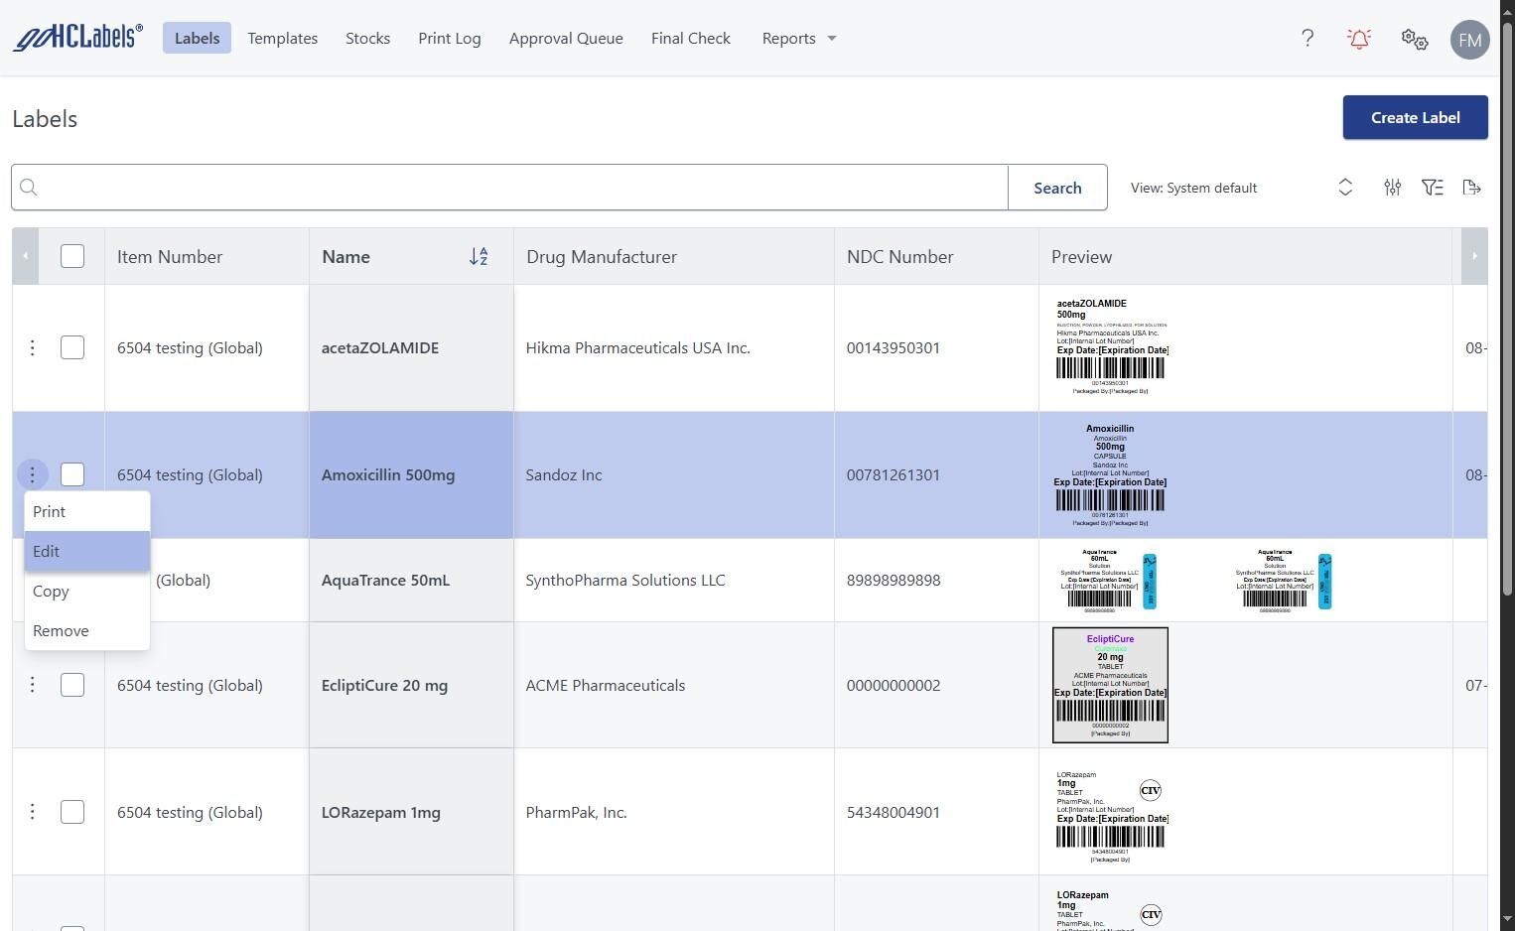Image resolution: width=1515 pixels, height=931 pixels.
Task: Select the LORazepam 1mg row checkbox
Action: coord(72,812)
